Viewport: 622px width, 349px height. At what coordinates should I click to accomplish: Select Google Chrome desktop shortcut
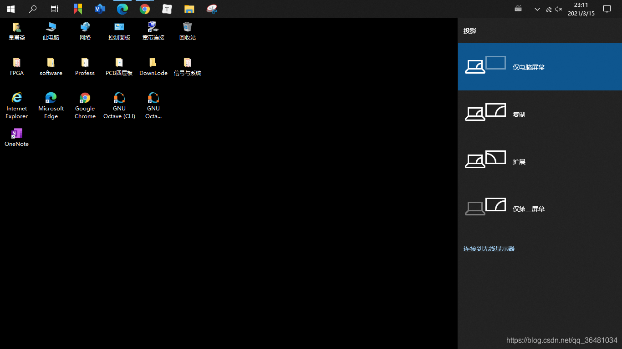pos(85,106)
